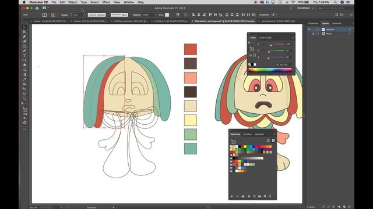Screen dimensions: 373x209
Task: Switch to the Properties panel tab
Action: pos(313,23)
